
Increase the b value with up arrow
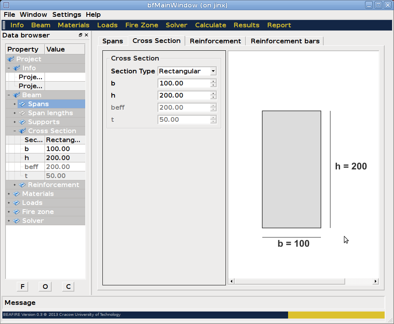(213, 81)
